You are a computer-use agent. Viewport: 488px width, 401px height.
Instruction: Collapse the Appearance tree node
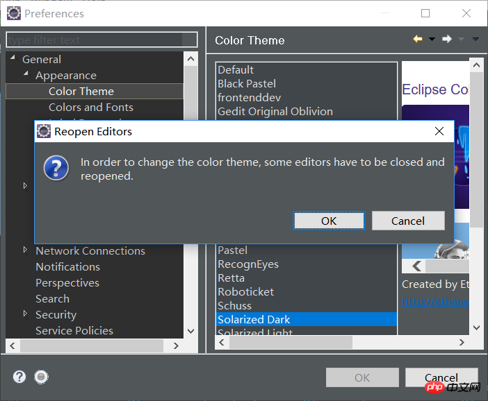(x=26, y=74)
